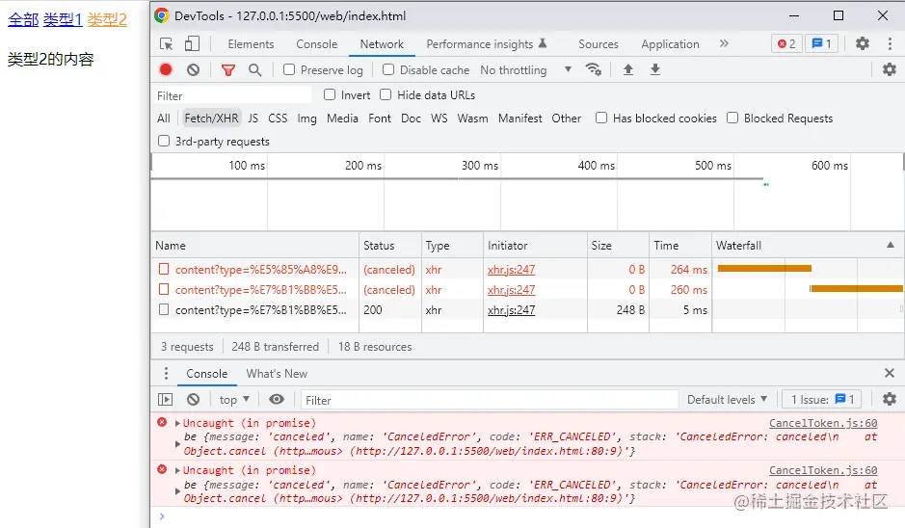
Task: Click the 300 ms timeline overview marker
Action: point(480,166)
